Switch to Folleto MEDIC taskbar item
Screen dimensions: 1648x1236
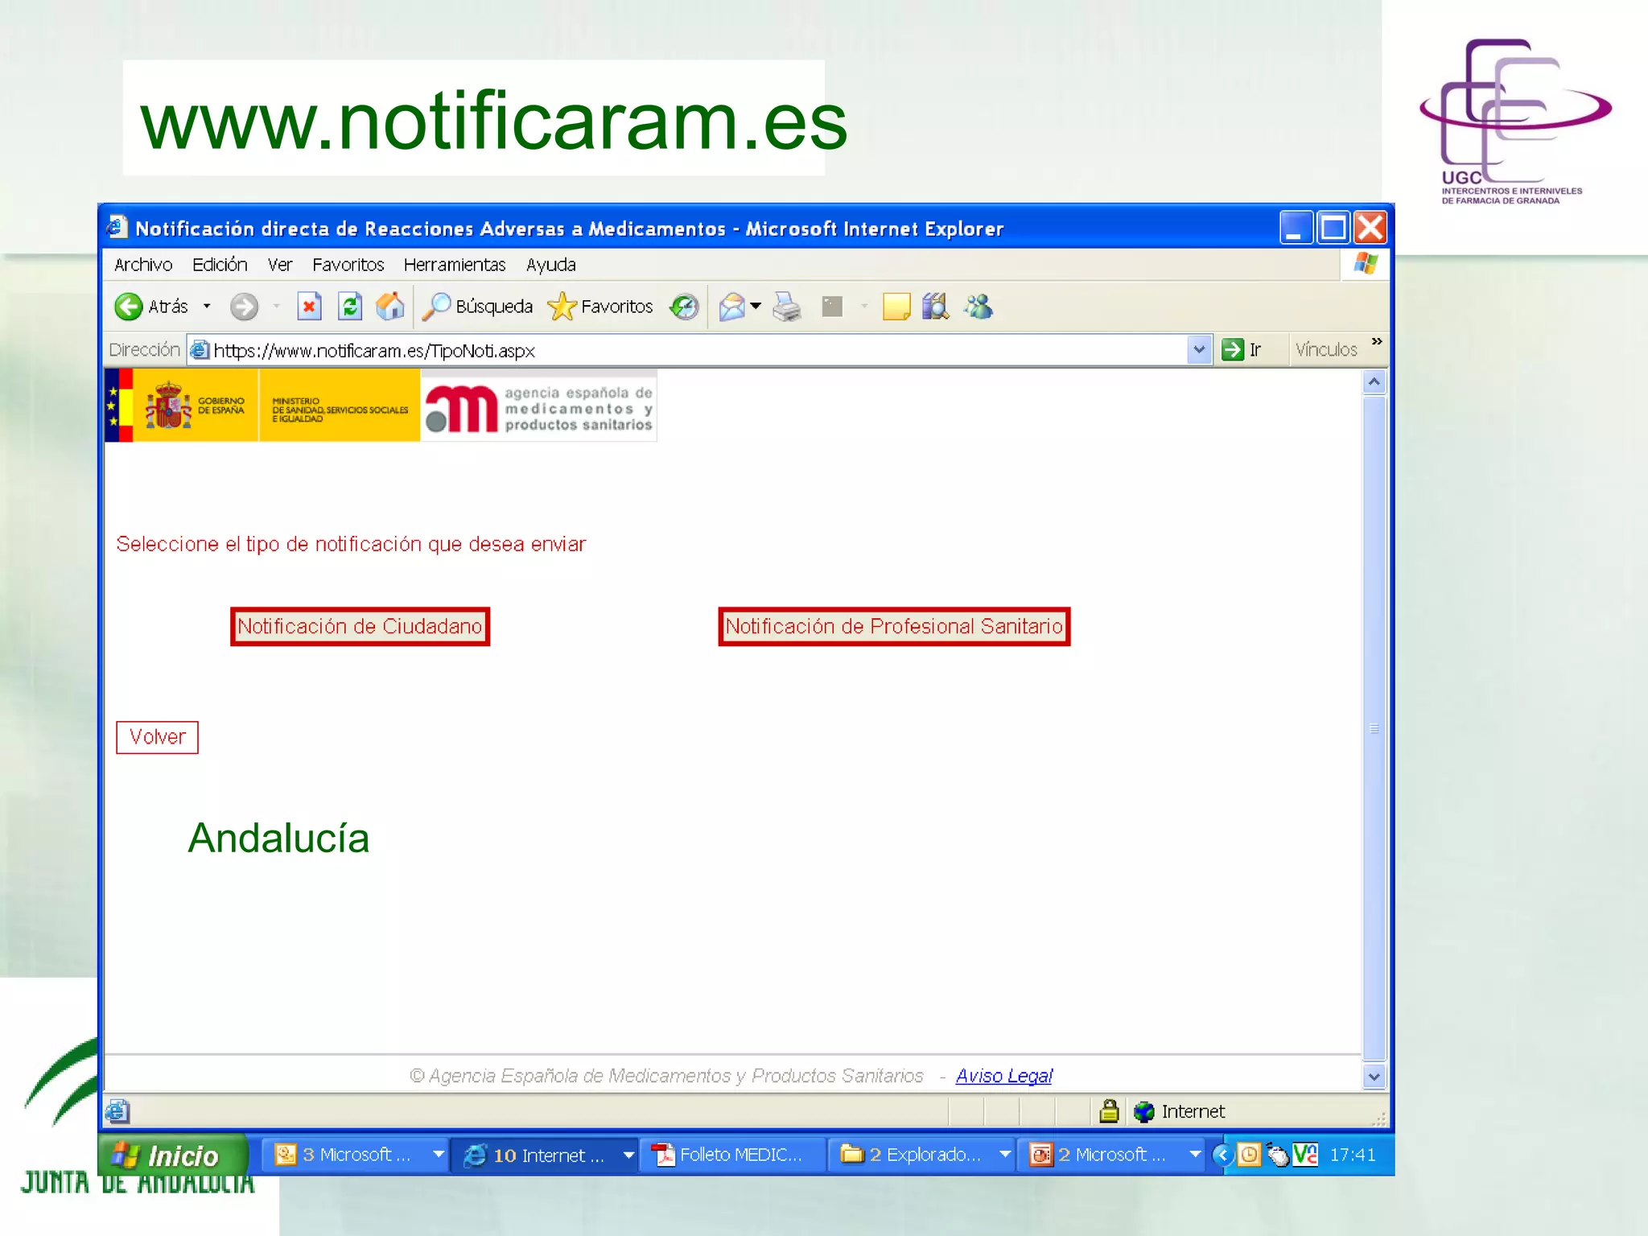point(733,1155)
